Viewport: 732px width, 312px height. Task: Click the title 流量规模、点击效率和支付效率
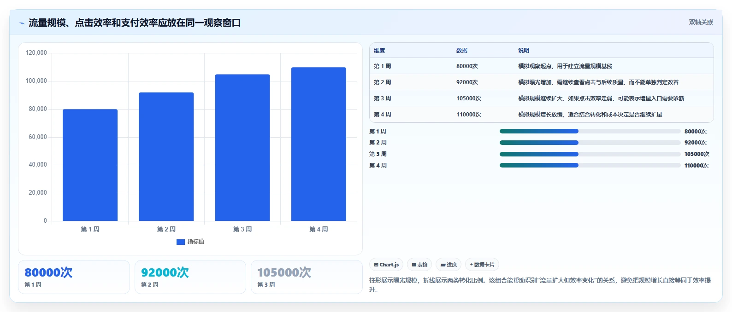point(135,23)
